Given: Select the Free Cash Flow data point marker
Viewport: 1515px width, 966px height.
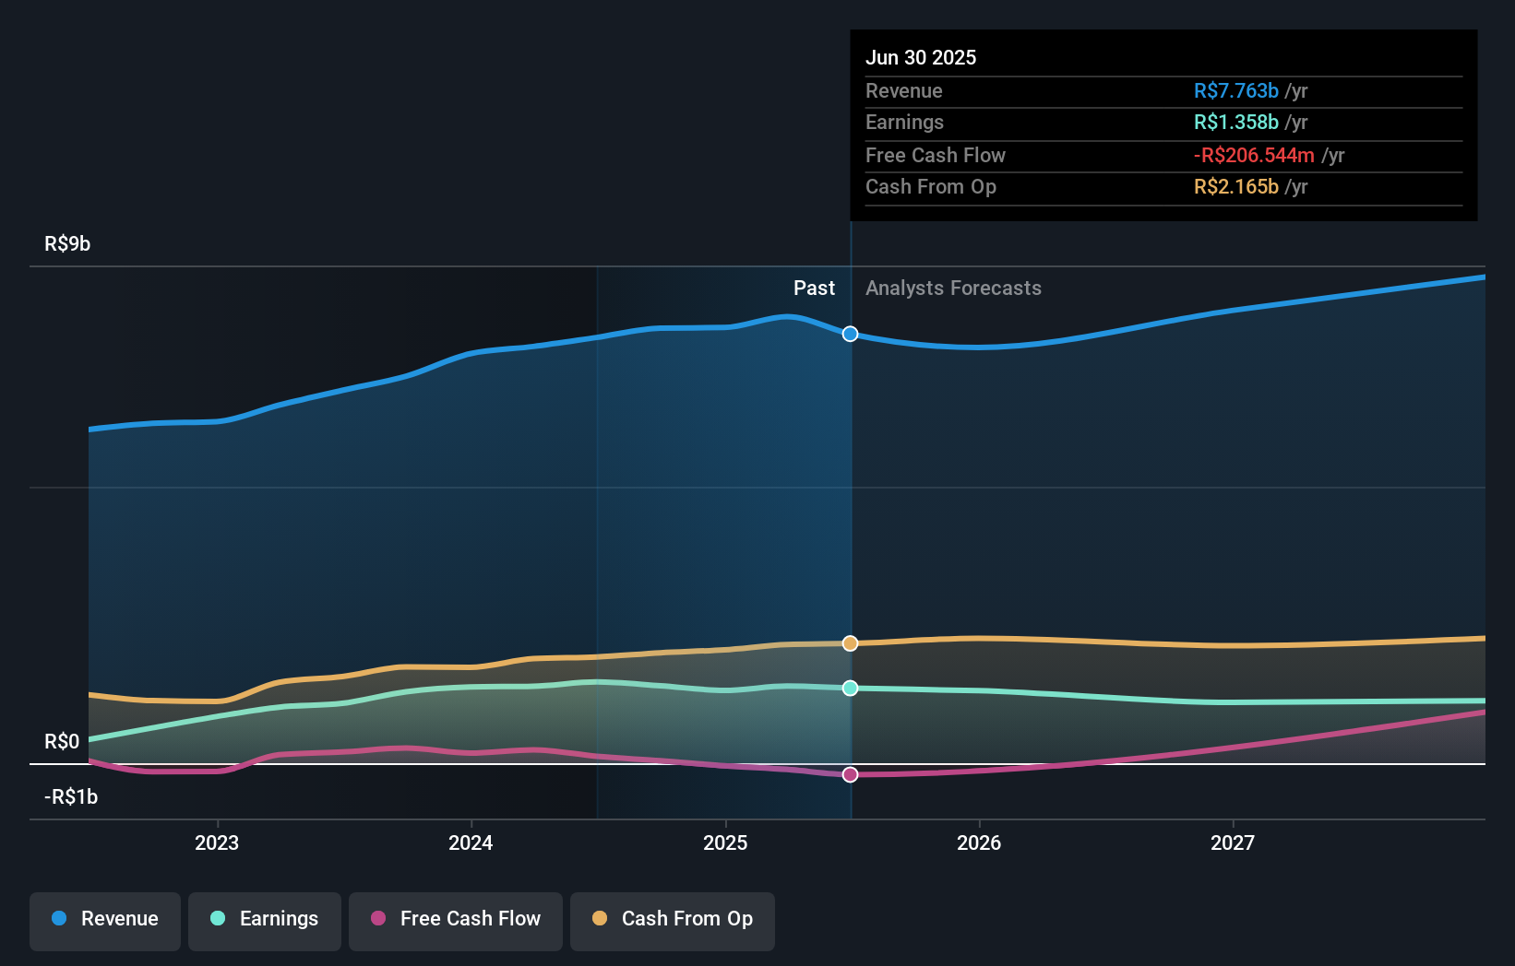Looking at the screenshot, I should click(849, 774).
